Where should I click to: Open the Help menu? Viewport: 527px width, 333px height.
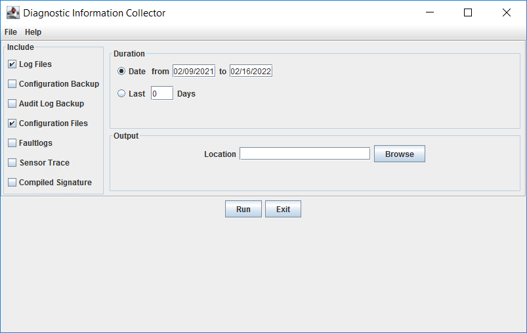[33, 32]
